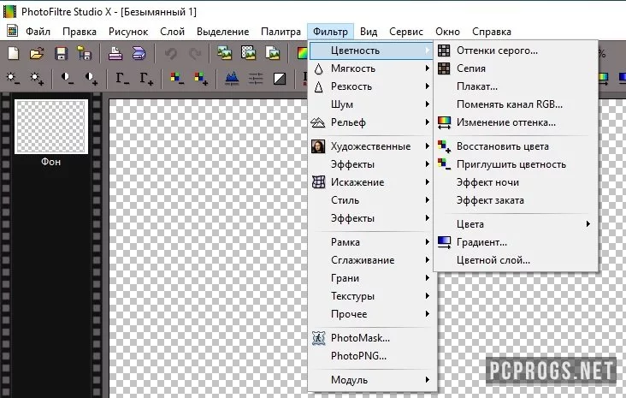Open the Файл menu

tap(38, 31)
